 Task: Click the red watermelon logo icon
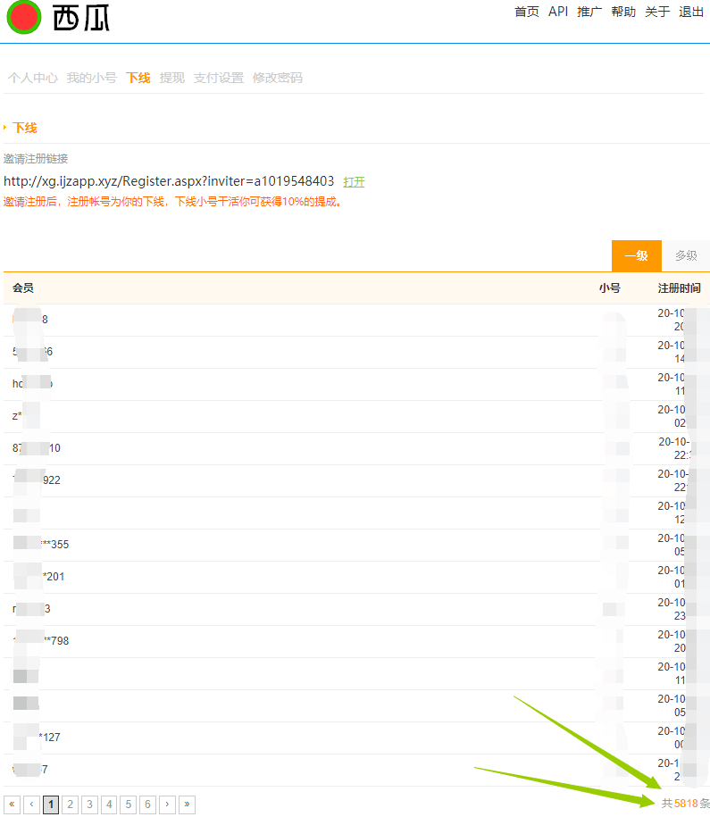[x=23, y=17]
